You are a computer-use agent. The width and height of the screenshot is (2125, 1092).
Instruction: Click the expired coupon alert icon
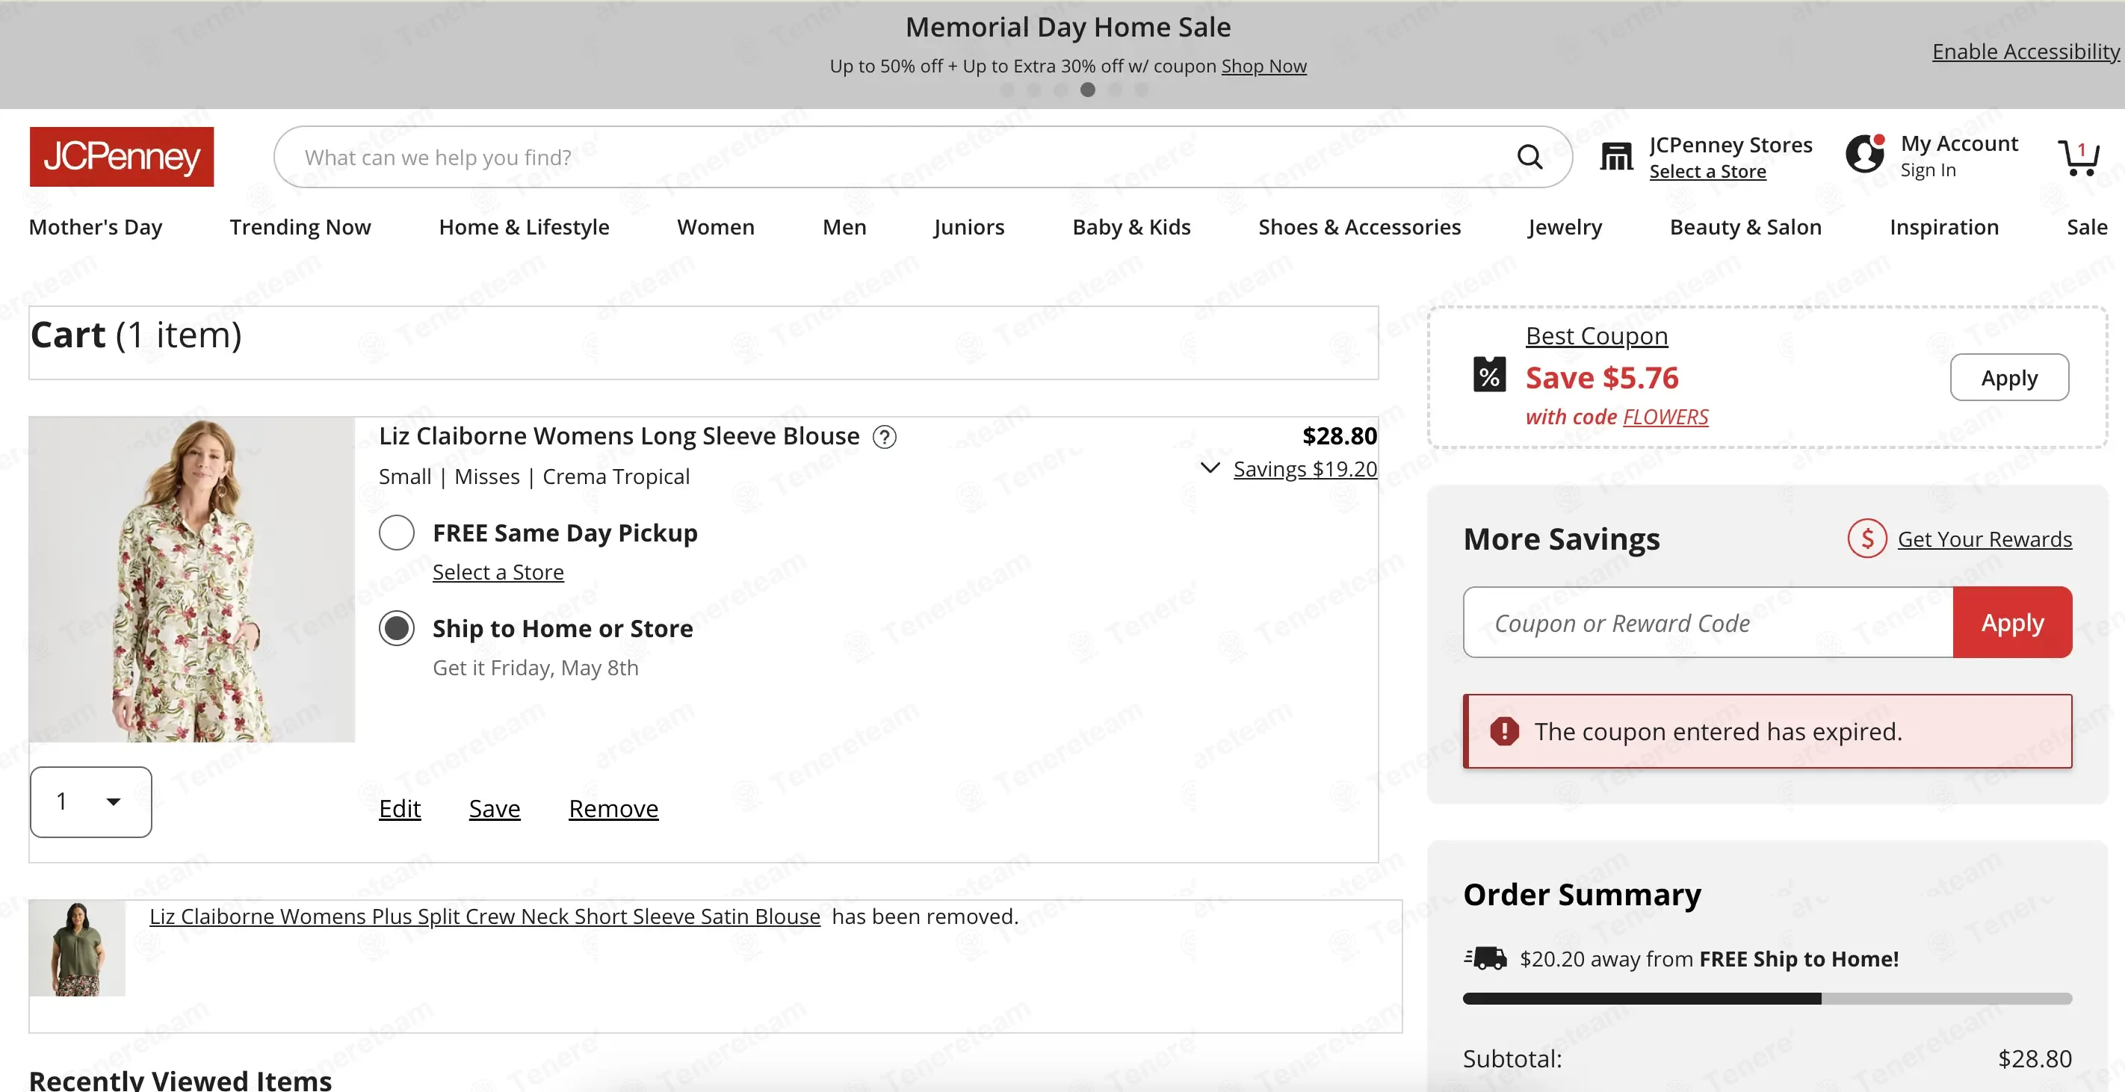click(1504, 730)
